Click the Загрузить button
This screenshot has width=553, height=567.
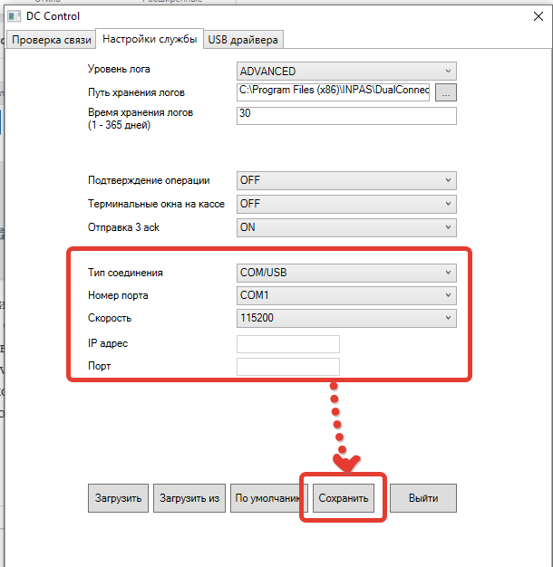118,498
